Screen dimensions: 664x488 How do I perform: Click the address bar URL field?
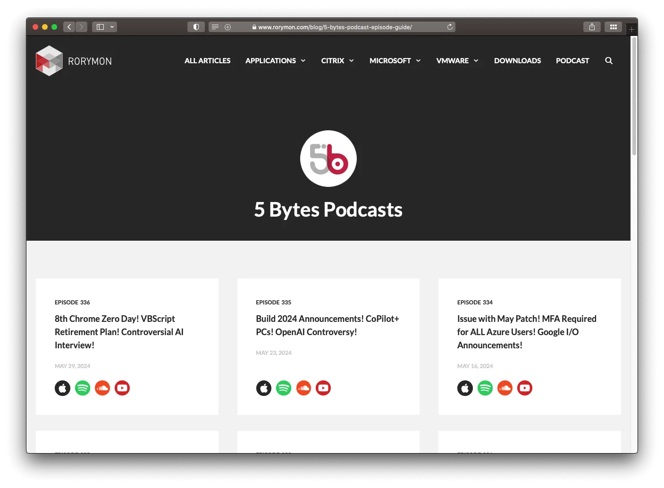tap(332, 27)
